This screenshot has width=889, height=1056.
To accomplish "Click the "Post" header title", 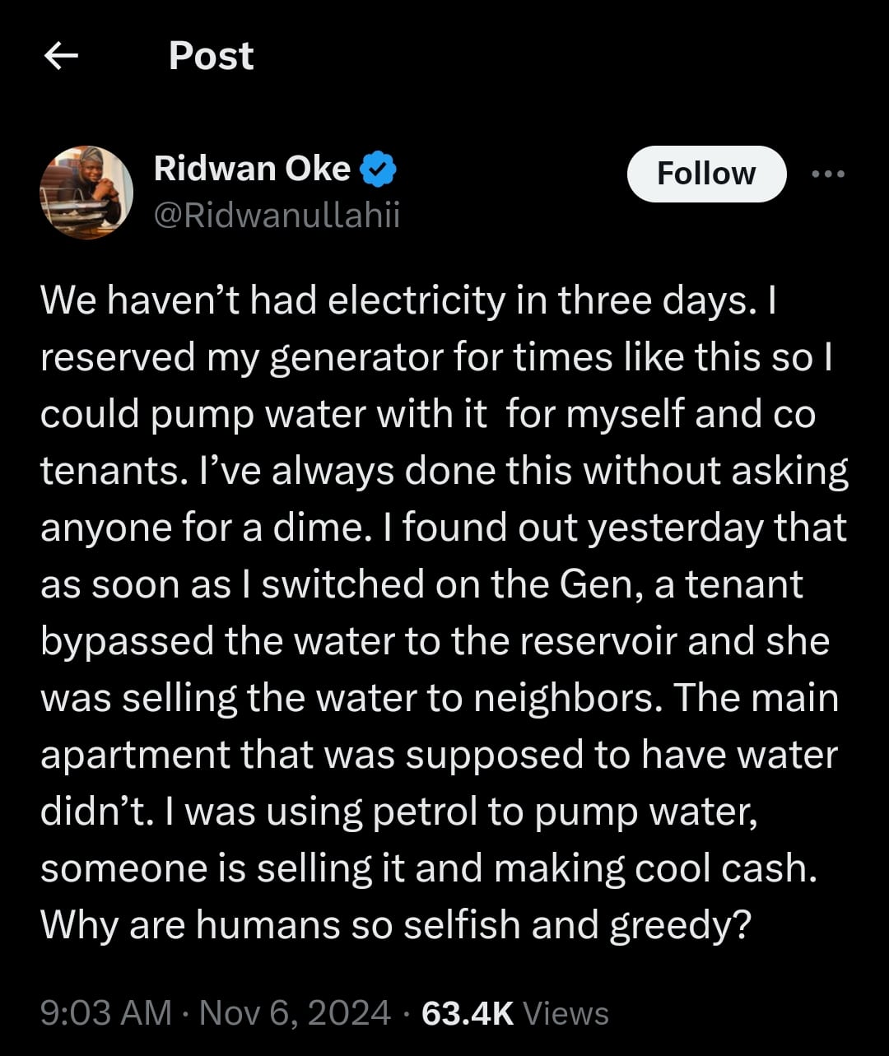I will 211,56.
